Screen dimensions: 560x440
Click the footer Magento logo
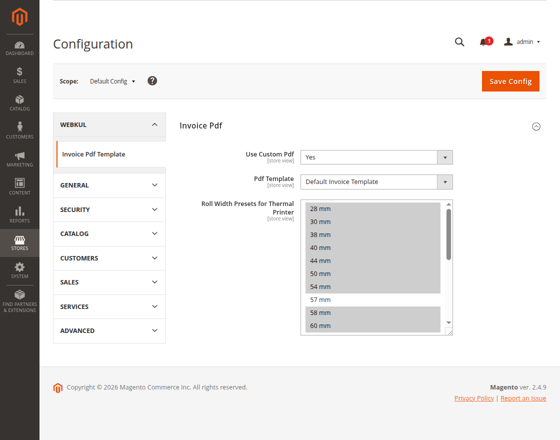coord(58,387)
